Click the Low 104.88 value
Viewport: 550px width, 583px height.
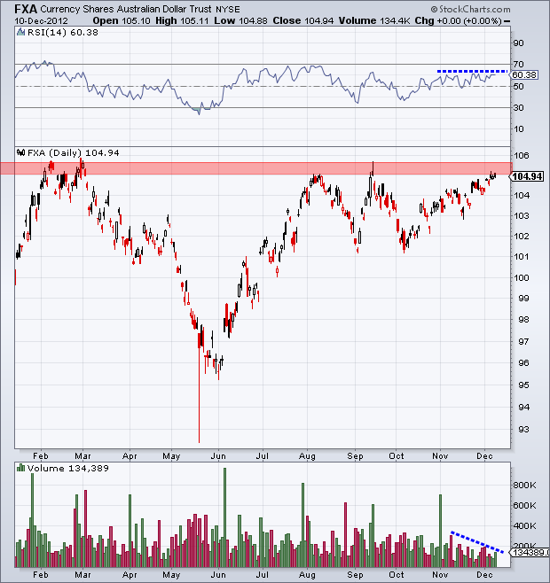click(x=240, y=21)
